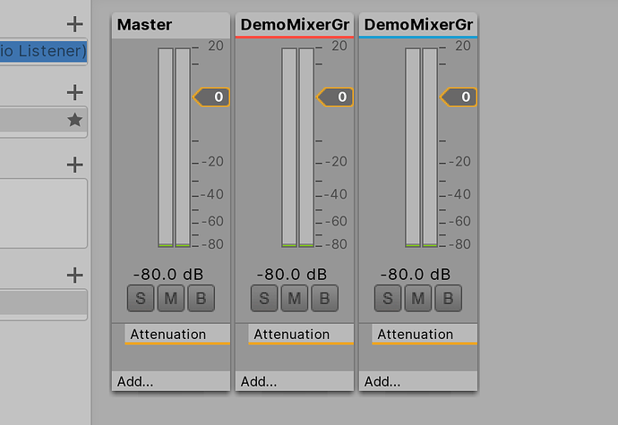Select the snapshot row containing the star
The height and width of the screenshot is (425, 618).
tap(43, 120)
